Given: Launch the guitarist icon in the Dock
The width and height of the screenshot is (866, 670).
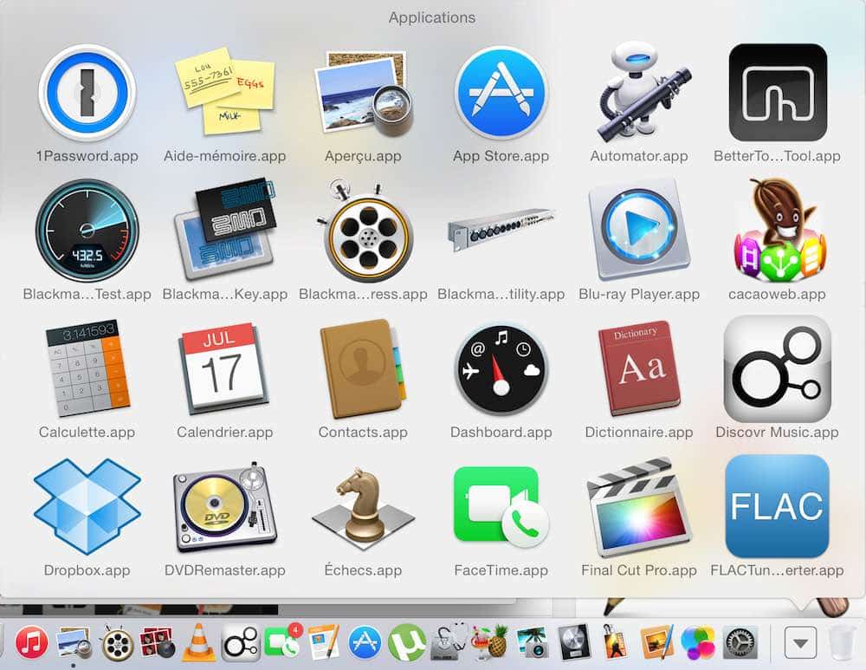Looking at the screenshot, I should point(615,642).
